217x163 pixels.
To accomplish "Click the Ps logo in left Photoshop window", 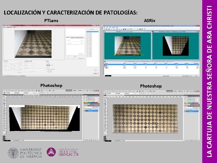I will [x=4, y=91].
